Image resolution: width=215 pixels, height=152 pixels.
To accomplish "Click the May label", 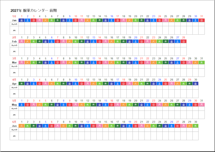I will tap(14, 105).
